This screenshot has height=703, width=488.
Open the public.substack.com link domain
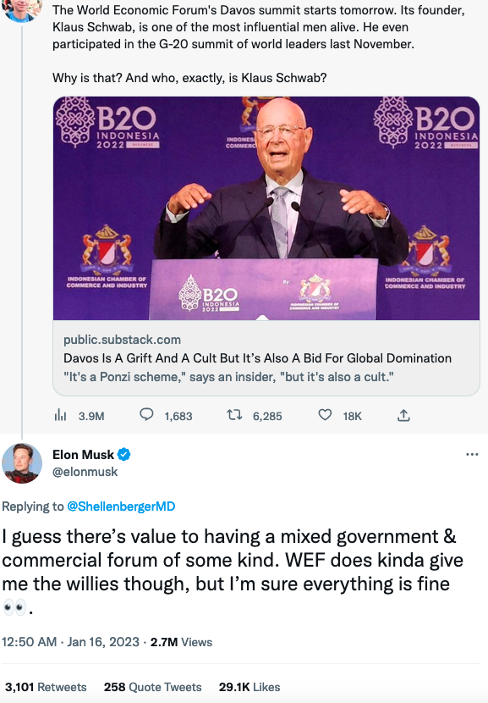click(x=123, y=340)
